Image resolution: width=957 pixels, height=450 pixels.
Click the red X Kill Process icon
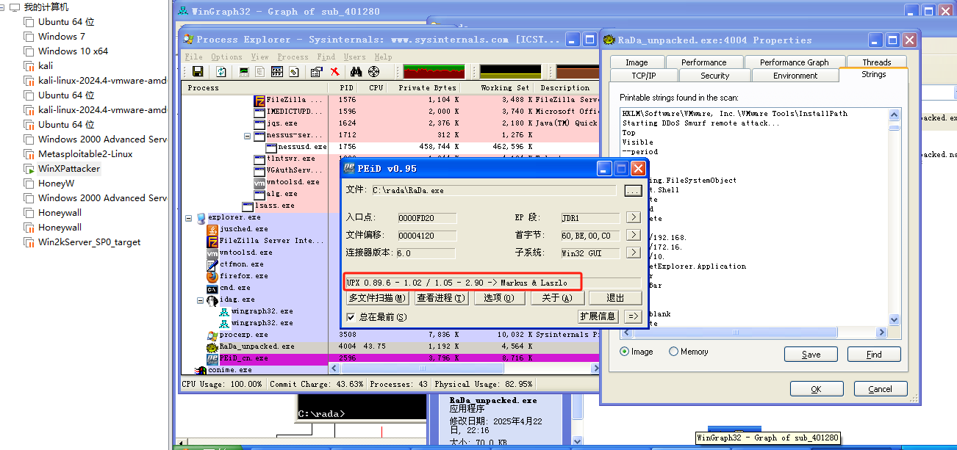coord(334,71)
